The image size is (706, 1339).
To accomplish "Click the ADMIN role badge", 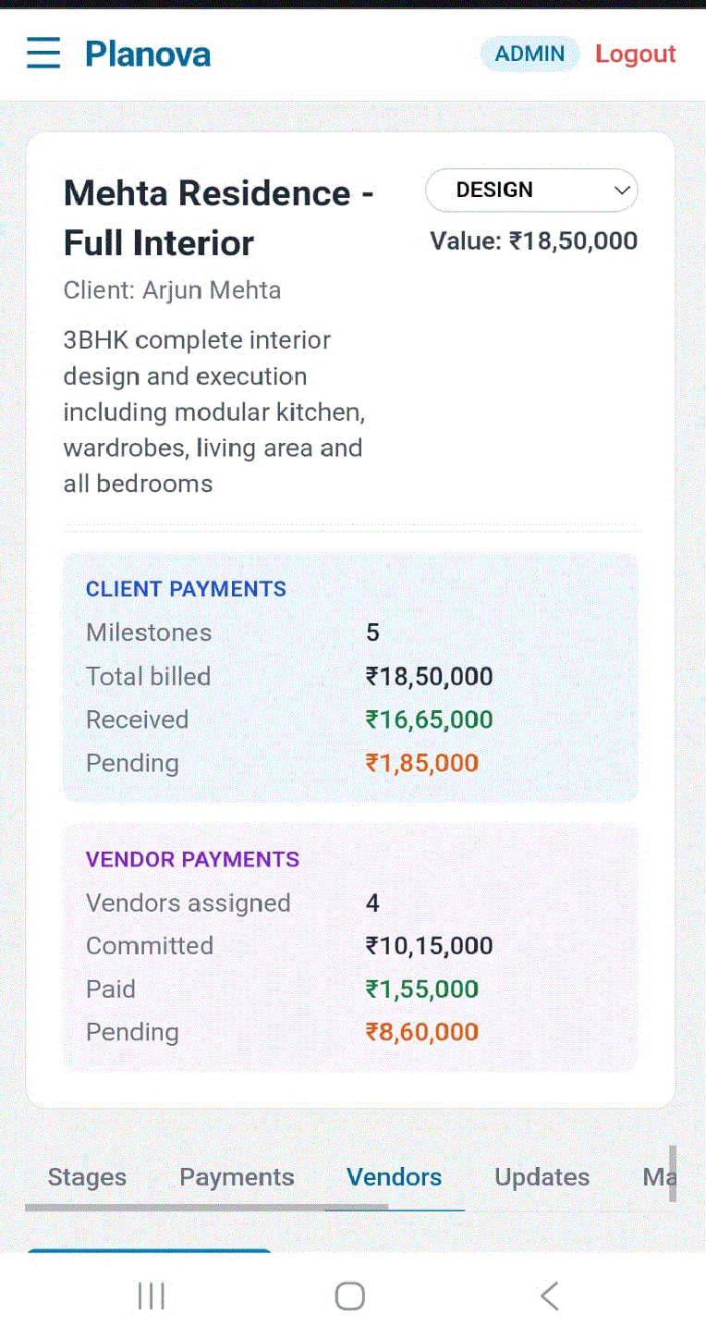I will click(x=529, y=55).
